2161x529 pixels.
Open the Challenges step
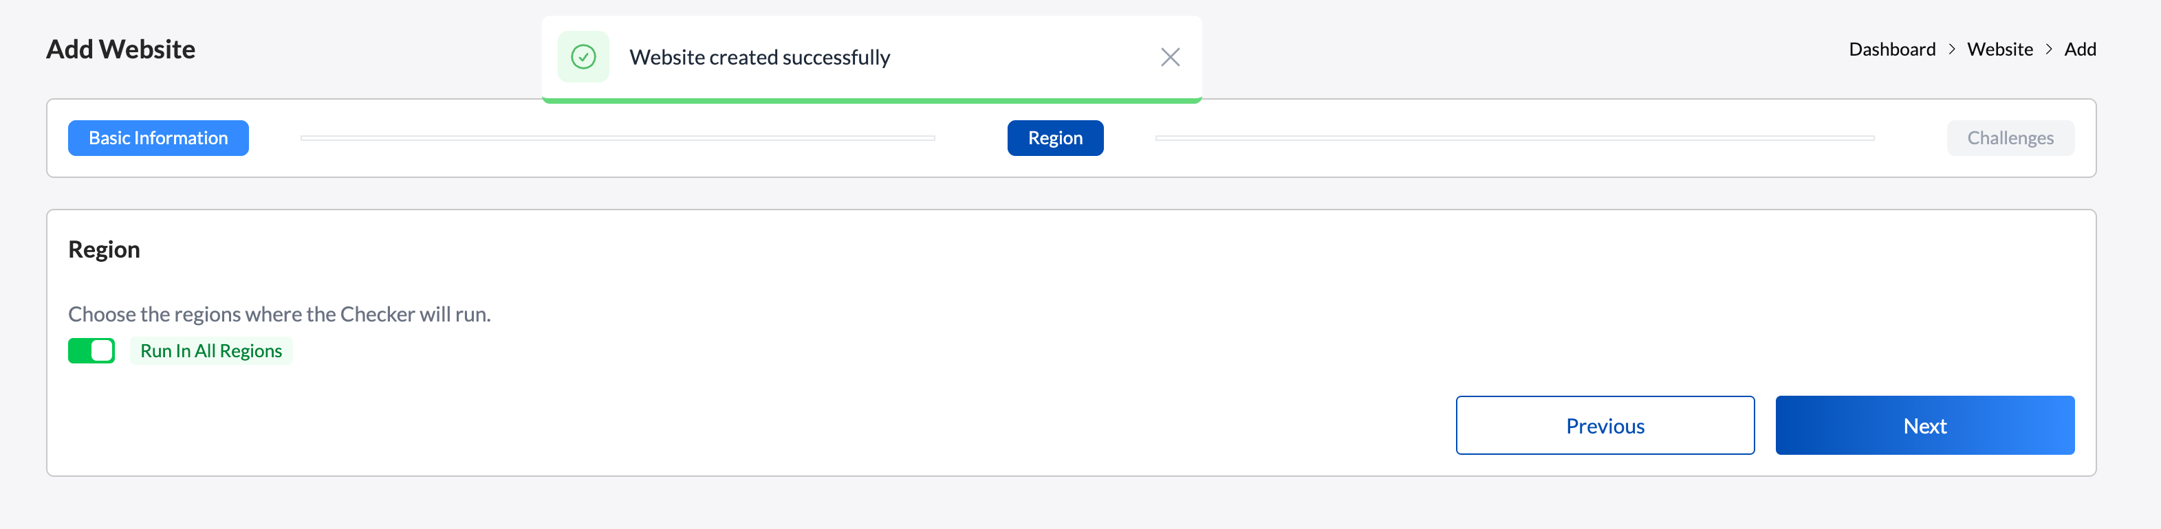tap(2010, 138)
